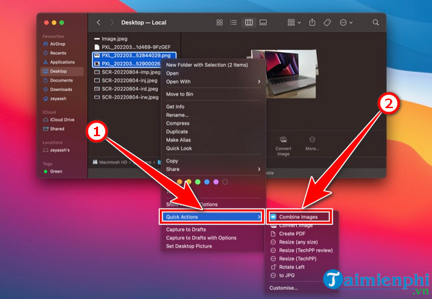Switch Finder to icon view

(x=219, y=23)
